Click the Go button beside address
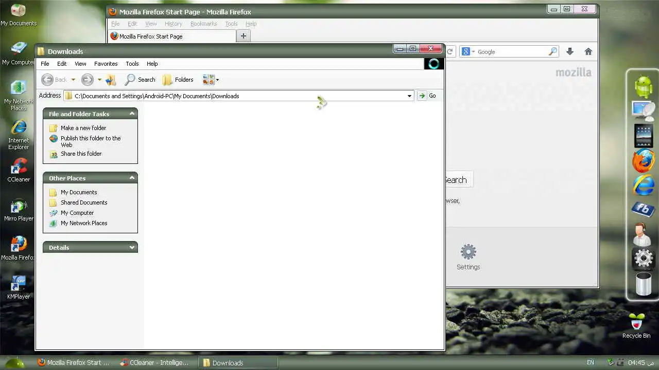659x370 pixels. pyautogui.click(x=427, y=96)
